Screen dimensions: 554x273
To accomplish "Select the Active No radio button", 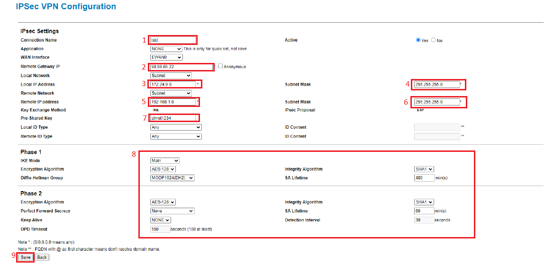I will pos(433,40).
